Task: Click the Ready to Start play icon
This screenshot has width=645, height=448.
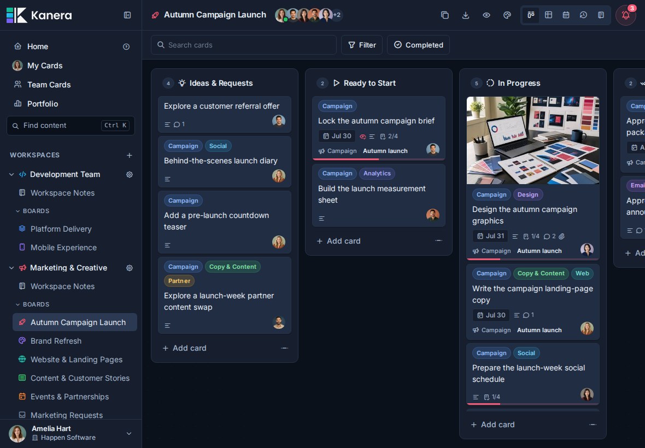Action: coord(336,83)
